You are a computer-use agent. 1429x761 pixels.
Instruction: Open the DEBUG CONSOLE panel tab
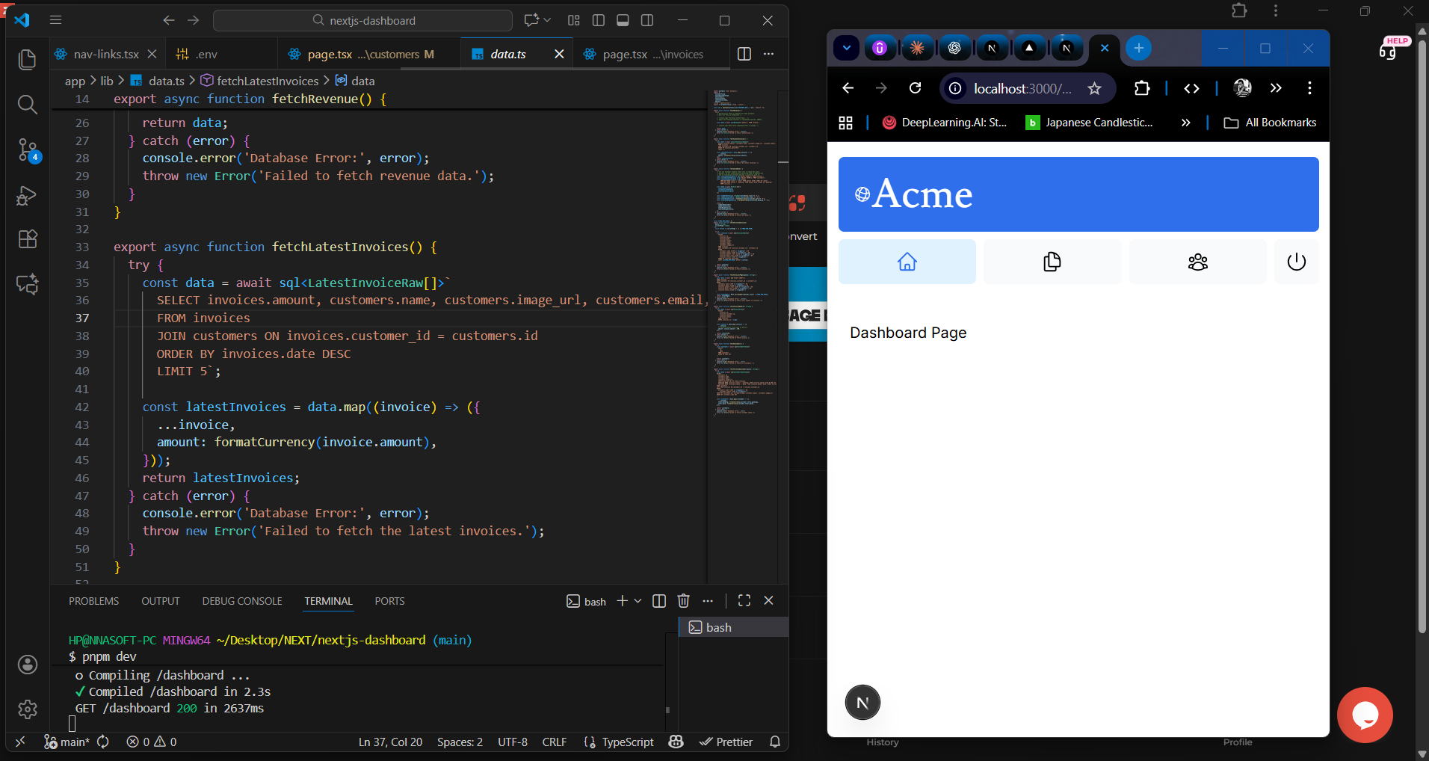[x=242, y=601]
